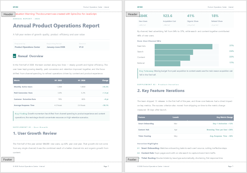Click the "V1.0" version value

tap(81, 47)
